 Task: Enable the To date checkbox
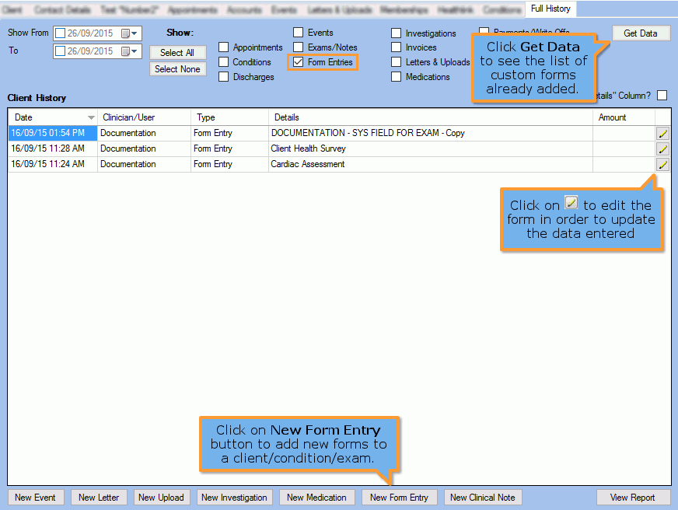pos(61,51)
